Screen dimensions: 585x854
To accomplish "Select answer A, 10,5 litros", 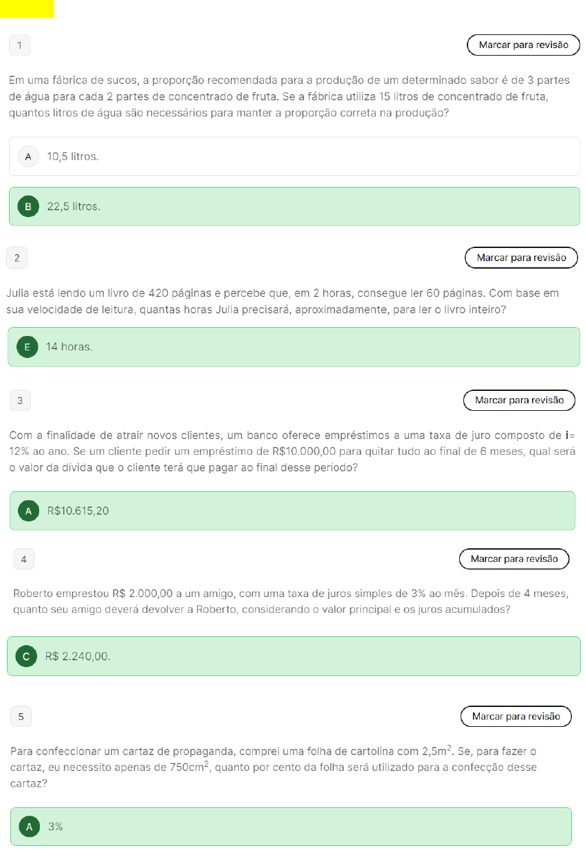I will tap(294, 157).
